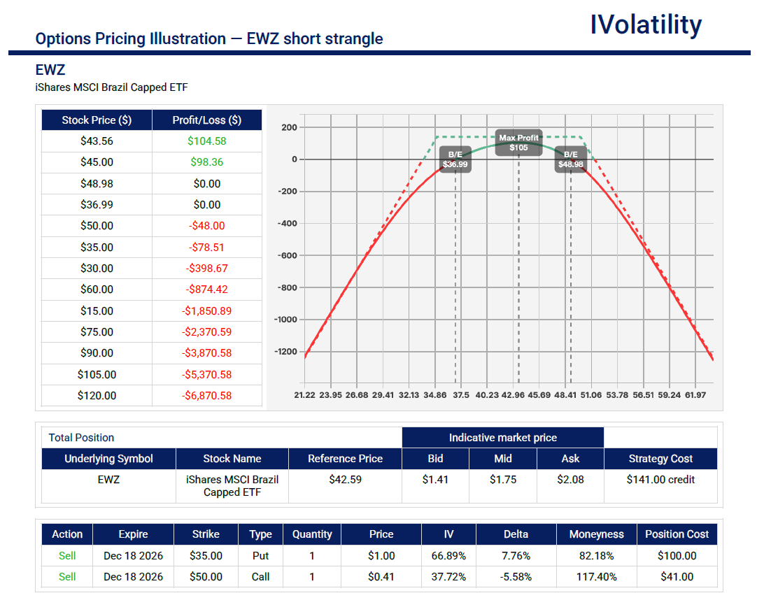
Task: Select the 82.18% moneyness value
Action: [x=596, y=556]
